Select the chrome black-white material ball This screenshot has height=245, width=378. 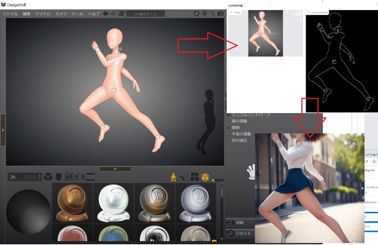click(x=155, y=233)
